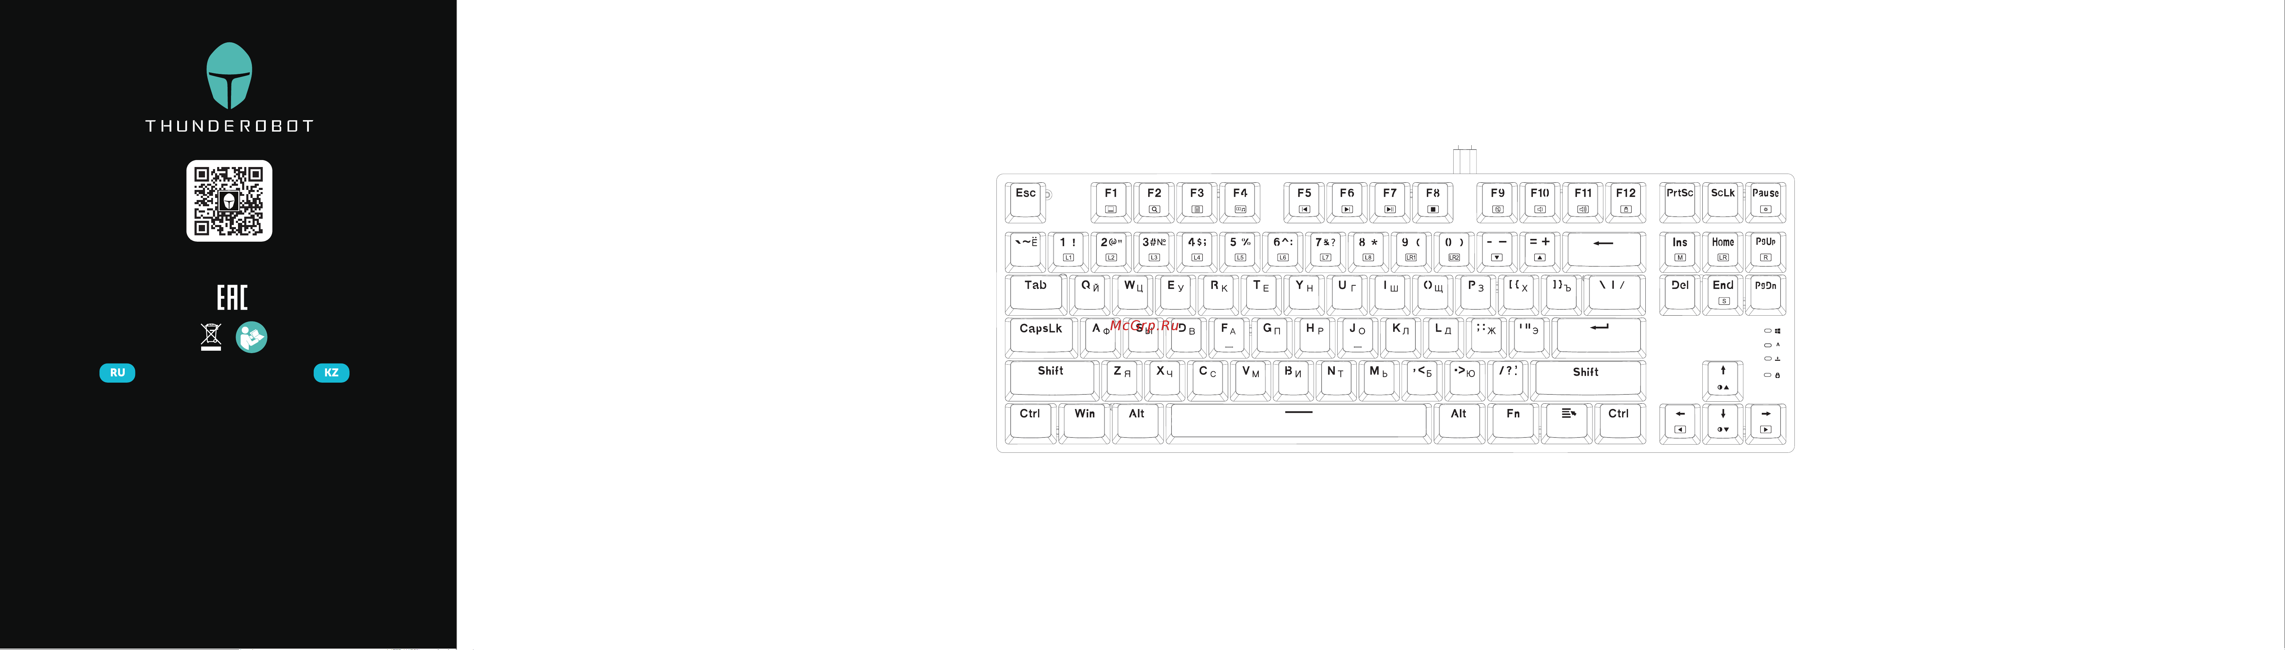
Task: Click the right Shift key
Action: (x=1588, y=381)
